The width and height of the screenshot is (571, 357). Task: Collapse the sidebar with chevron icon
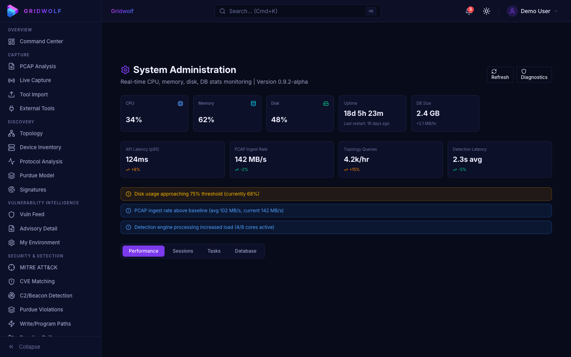11,347
